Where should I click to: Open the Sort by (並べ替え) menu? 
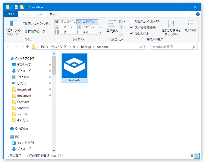112,26
